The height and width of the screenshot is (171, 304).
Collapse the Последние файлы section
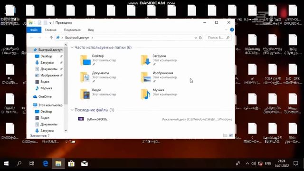(72, 110)
